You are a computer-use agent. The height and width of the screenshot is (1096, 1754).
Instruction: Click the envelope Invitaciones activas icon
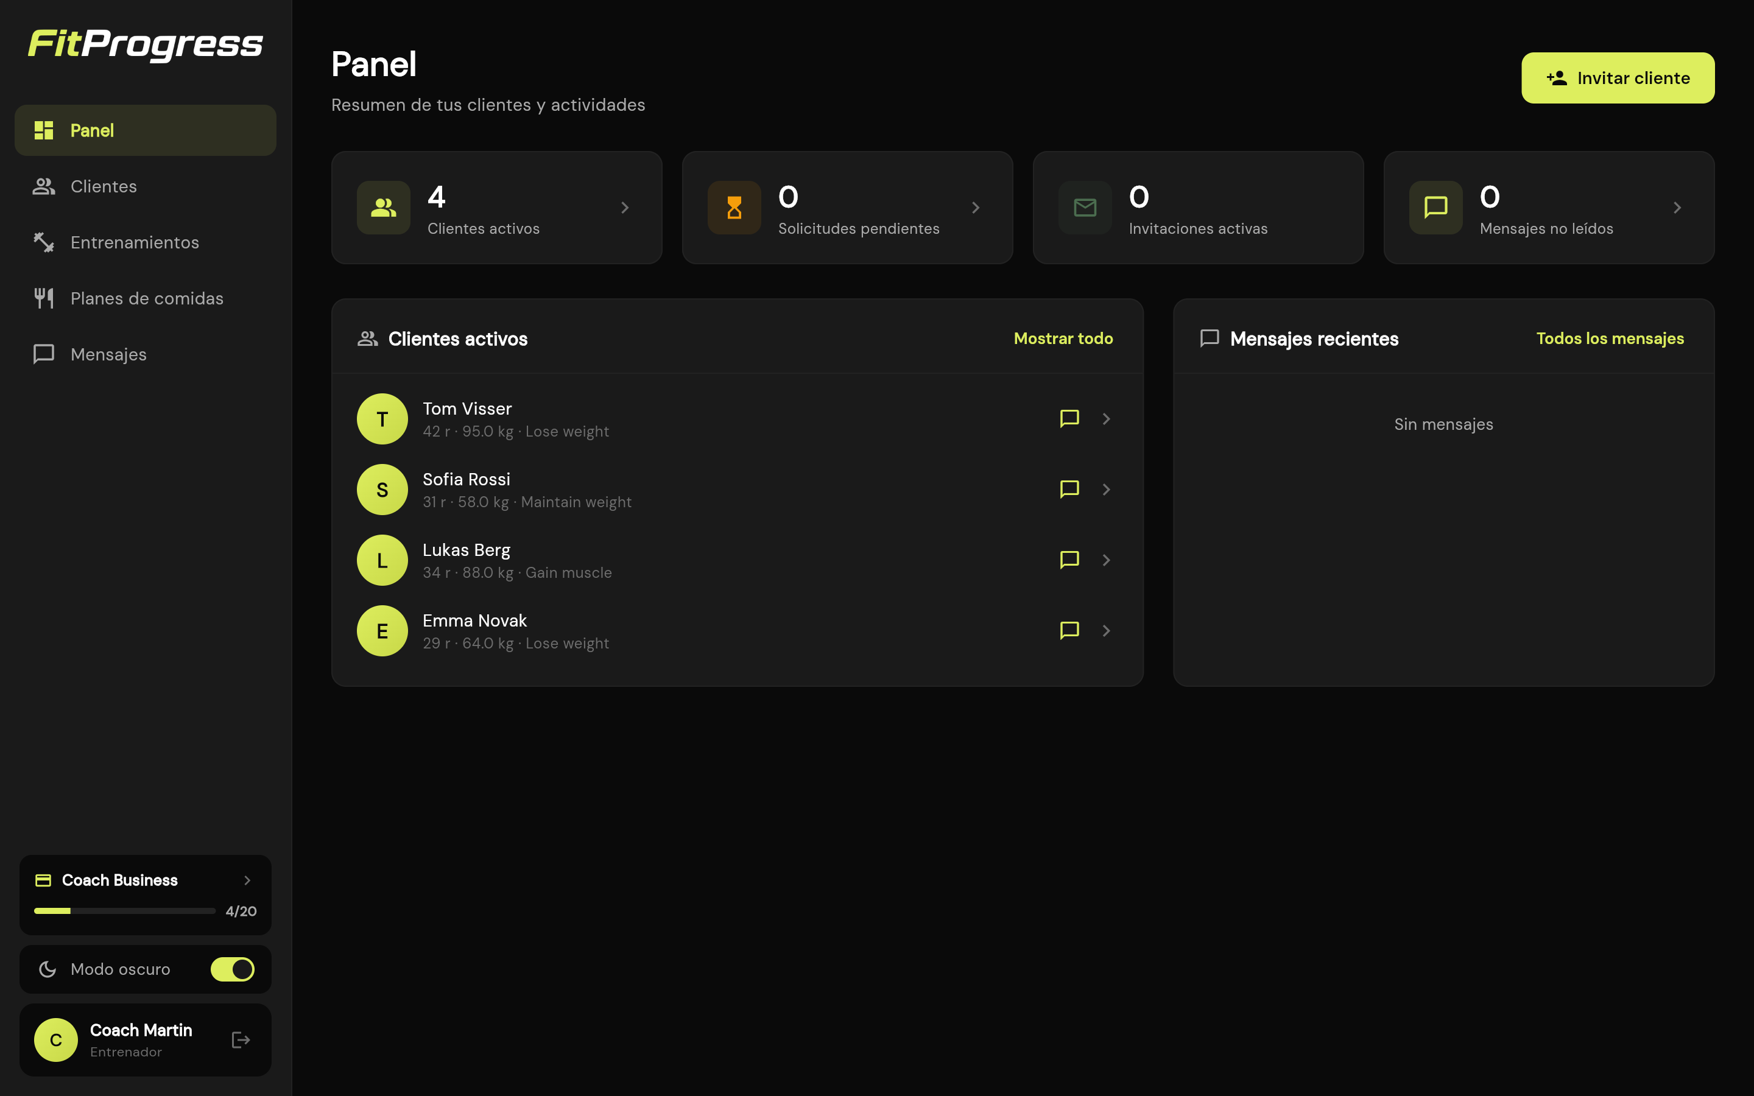pyautogui.click(x=1085, y=207)
